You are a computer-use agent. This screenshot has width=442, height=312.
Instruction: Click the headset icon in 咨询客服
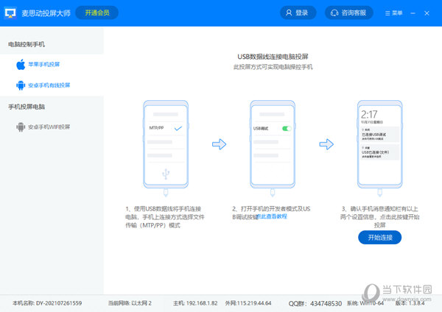[x=334, y=13]
